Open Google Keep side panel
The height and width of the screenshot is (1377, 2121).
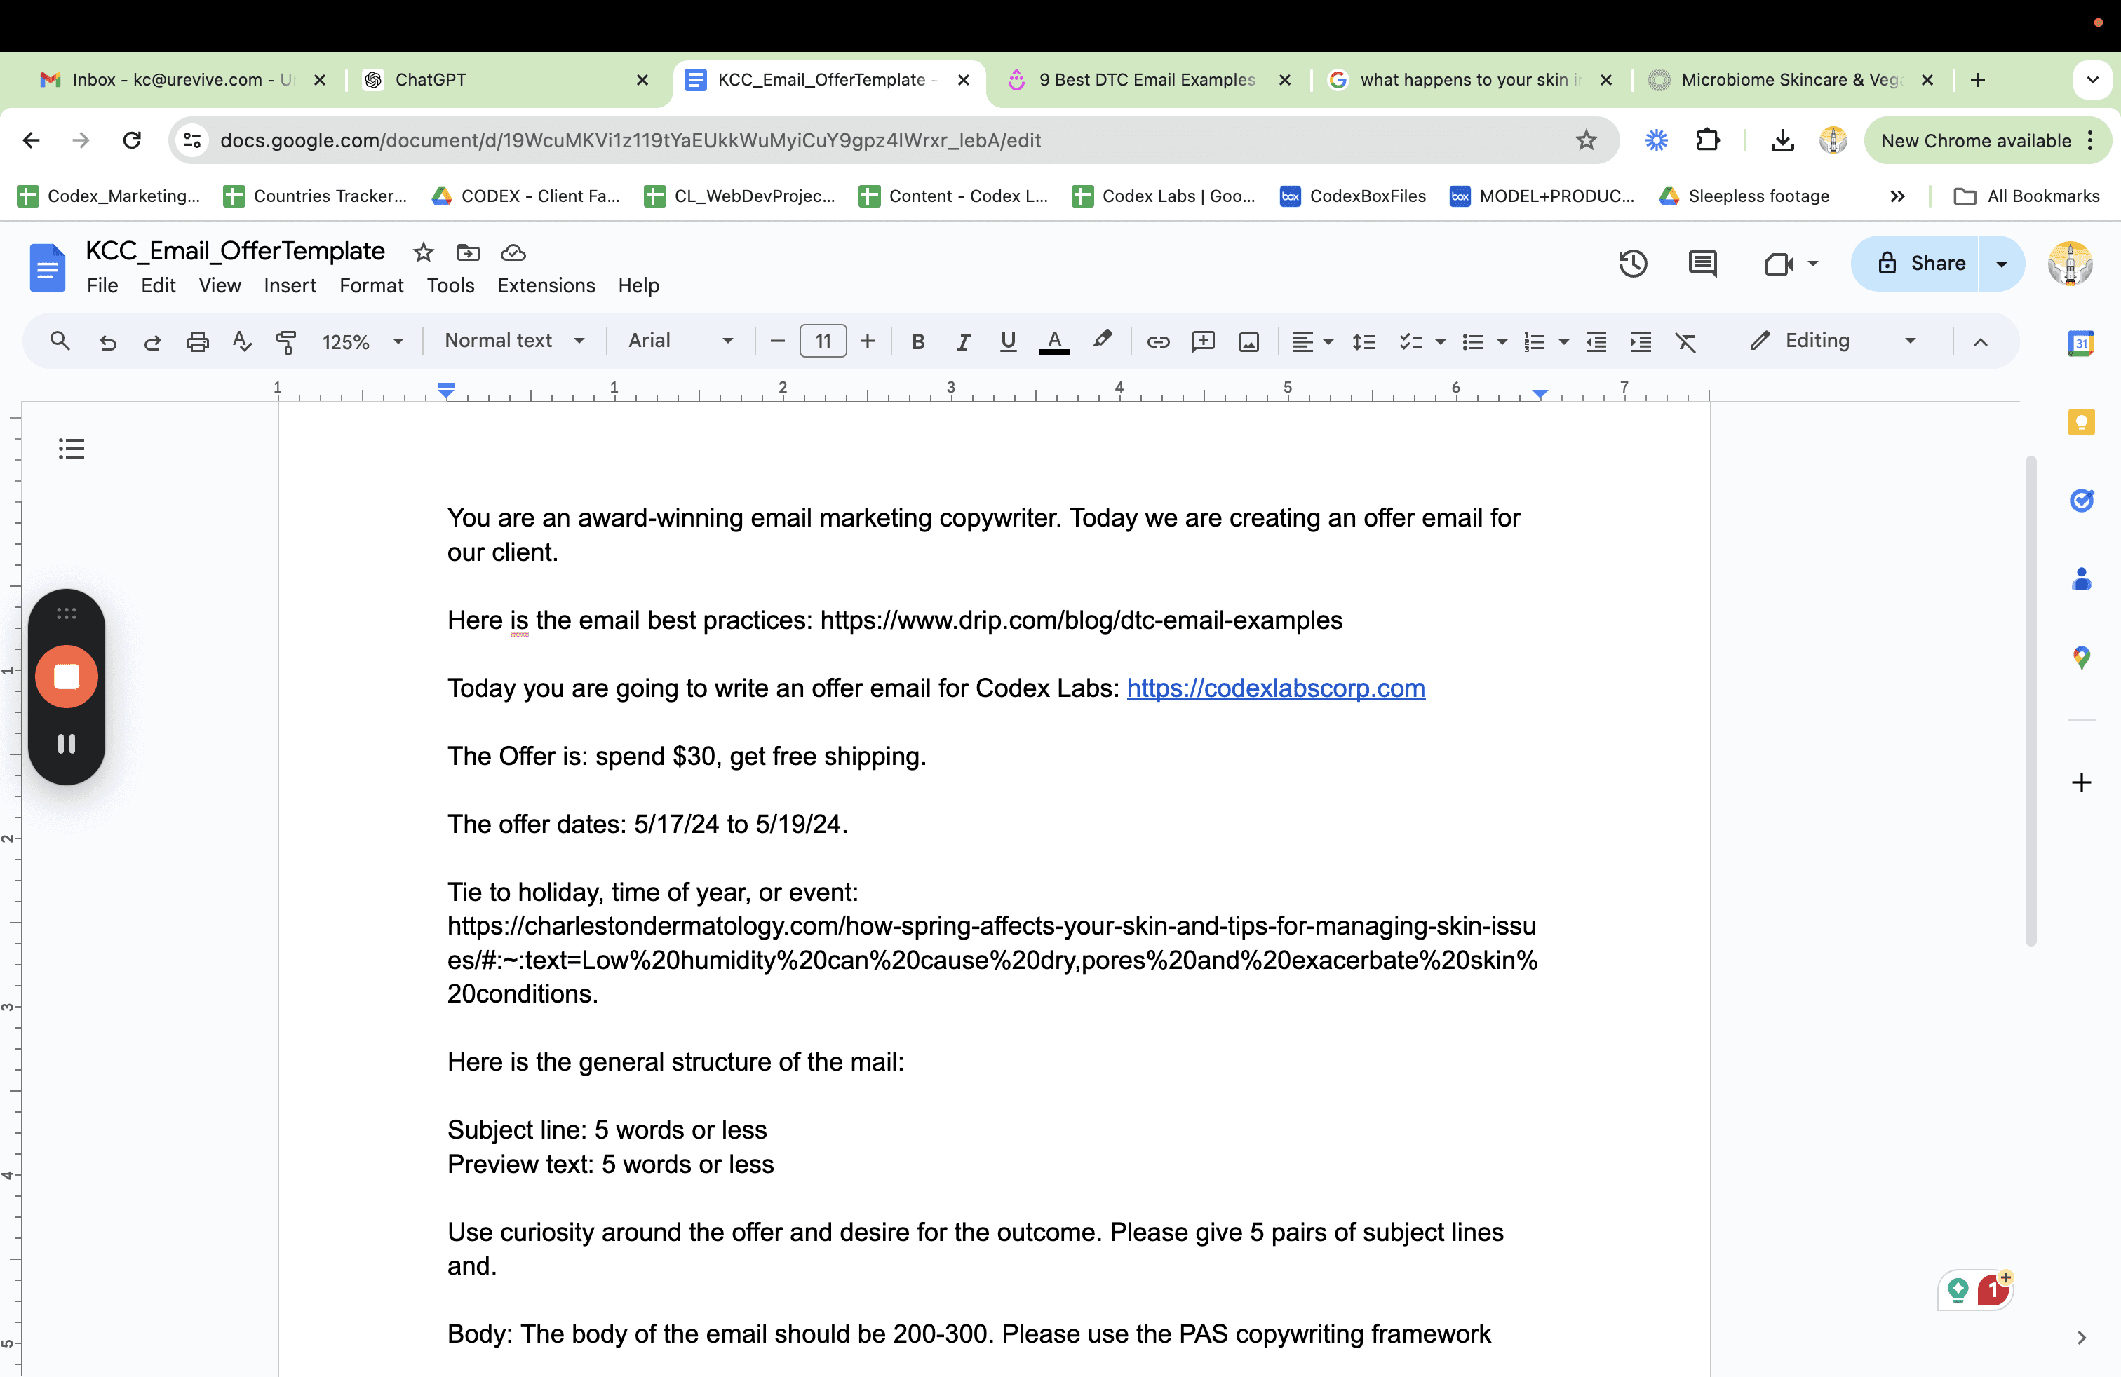coord(2081,422)
